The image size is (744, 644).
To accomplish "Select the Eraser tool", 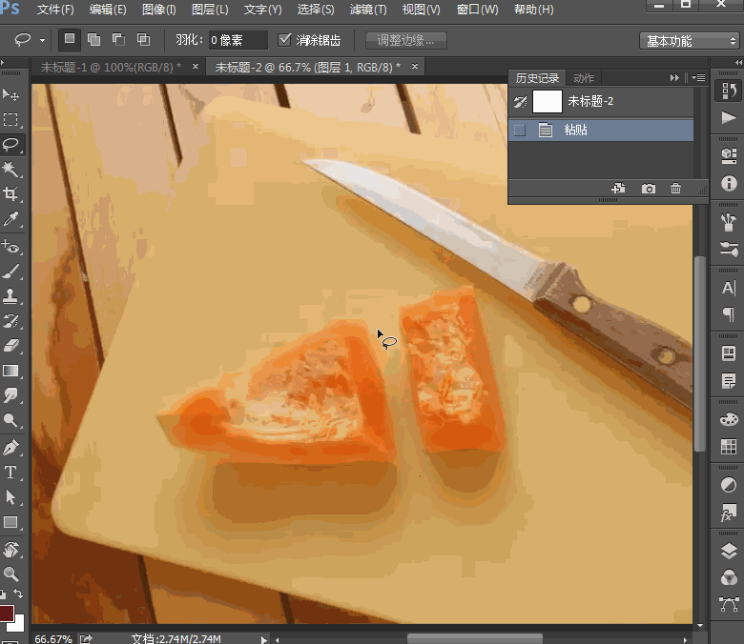I will [x=10, y=346].
